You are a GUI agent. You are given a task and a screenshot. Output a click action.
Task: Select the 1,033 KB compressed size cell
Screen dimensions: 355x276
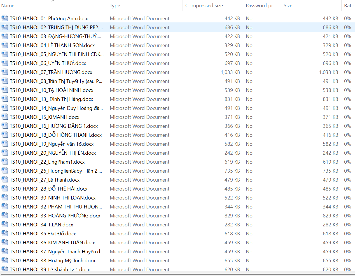(x=230, y=72)
